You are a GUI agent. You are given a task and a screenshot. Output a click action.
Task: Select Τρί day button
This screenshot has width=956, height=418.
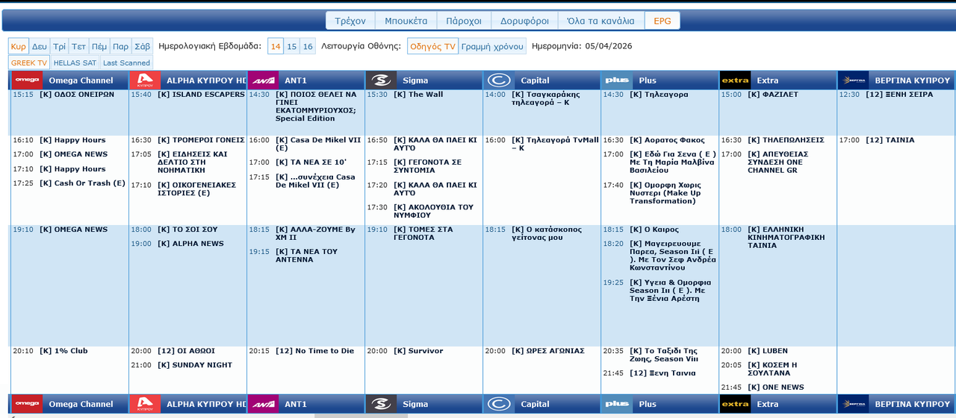tap(60, 46)
